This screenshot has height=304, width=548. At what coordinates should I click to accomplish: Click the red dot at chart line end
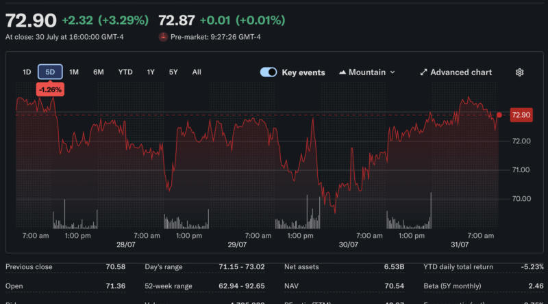(x=499, y=115)
